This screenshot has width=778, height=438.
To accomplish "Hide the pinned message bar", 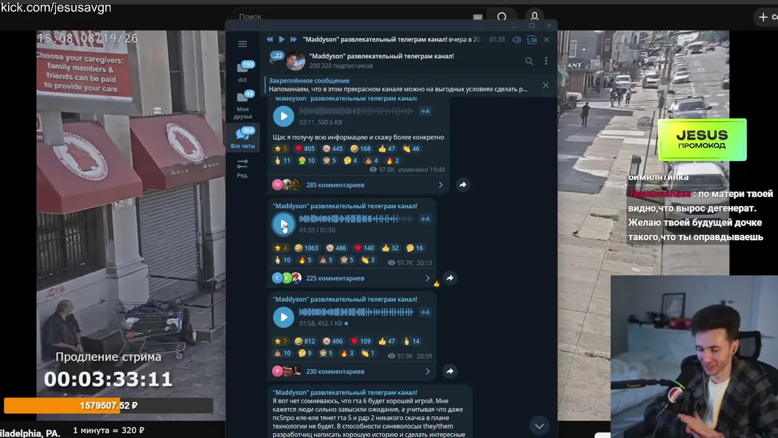I will click(545, 85).
